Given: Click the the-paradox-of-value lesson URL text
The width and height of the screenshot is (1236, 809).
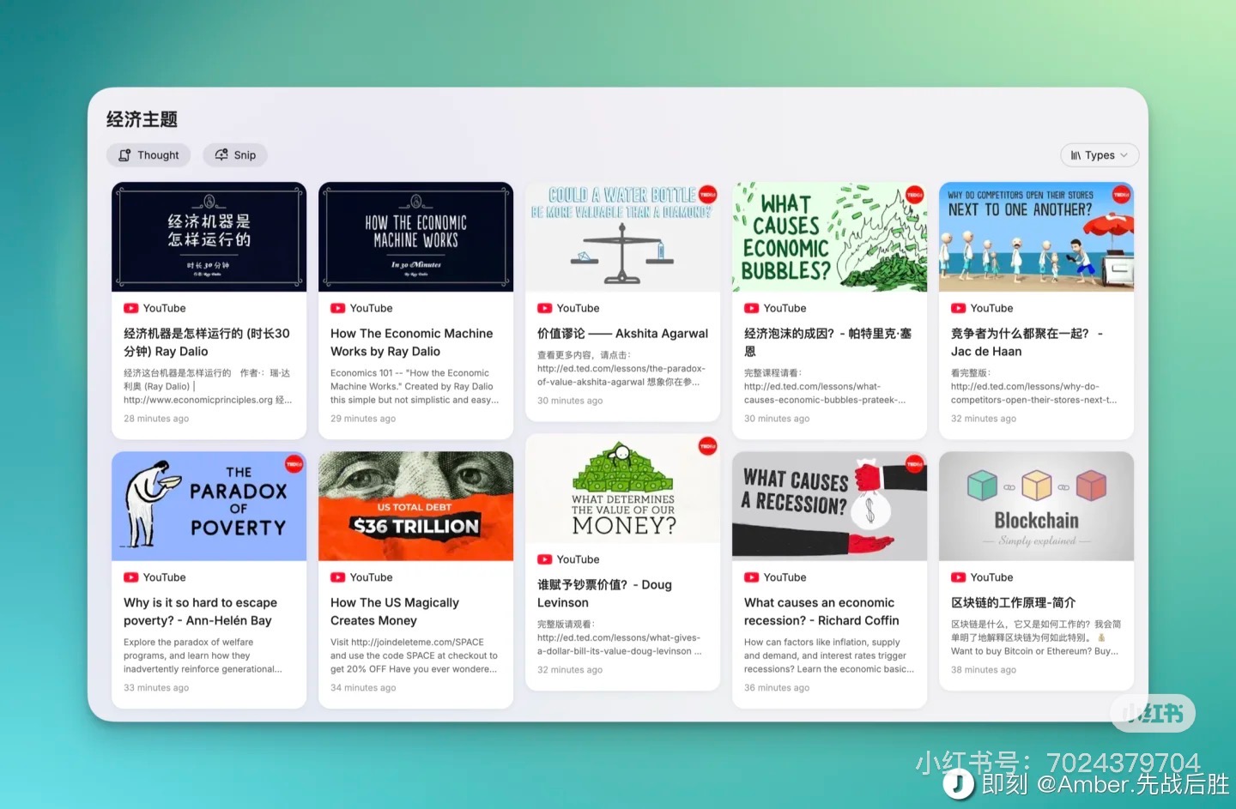Looking at the screenshot, I should click(621, 375).
